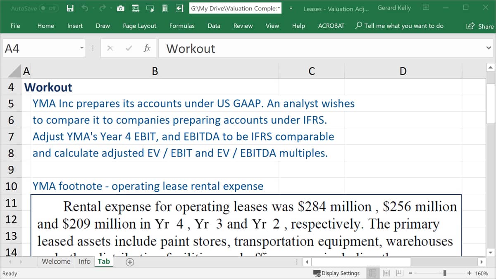496x279 pixels.
Task: Switch to the Page Layout tab
Action: 140,26
